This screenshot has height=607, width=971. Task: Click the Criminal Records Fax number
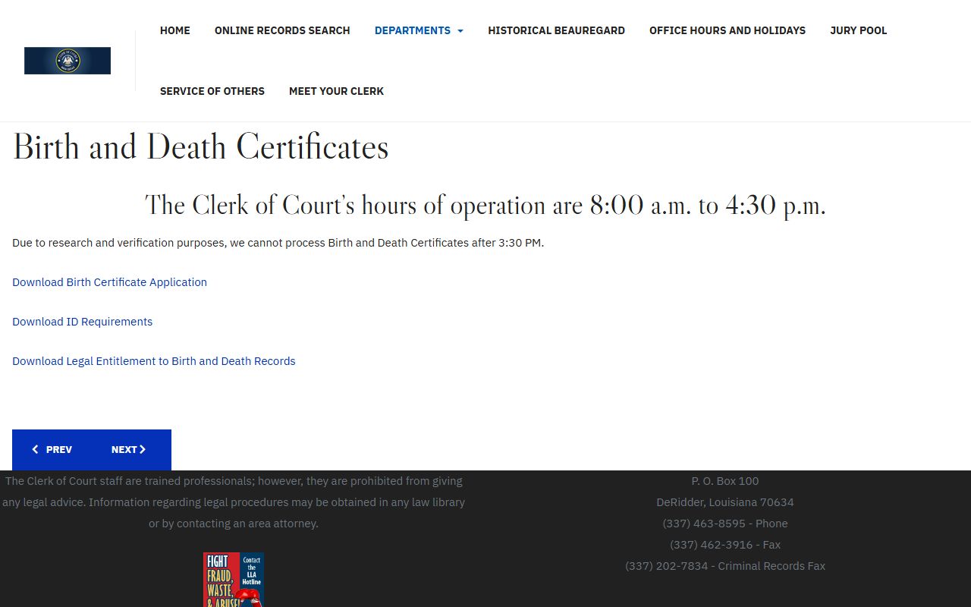click(725, 566)
